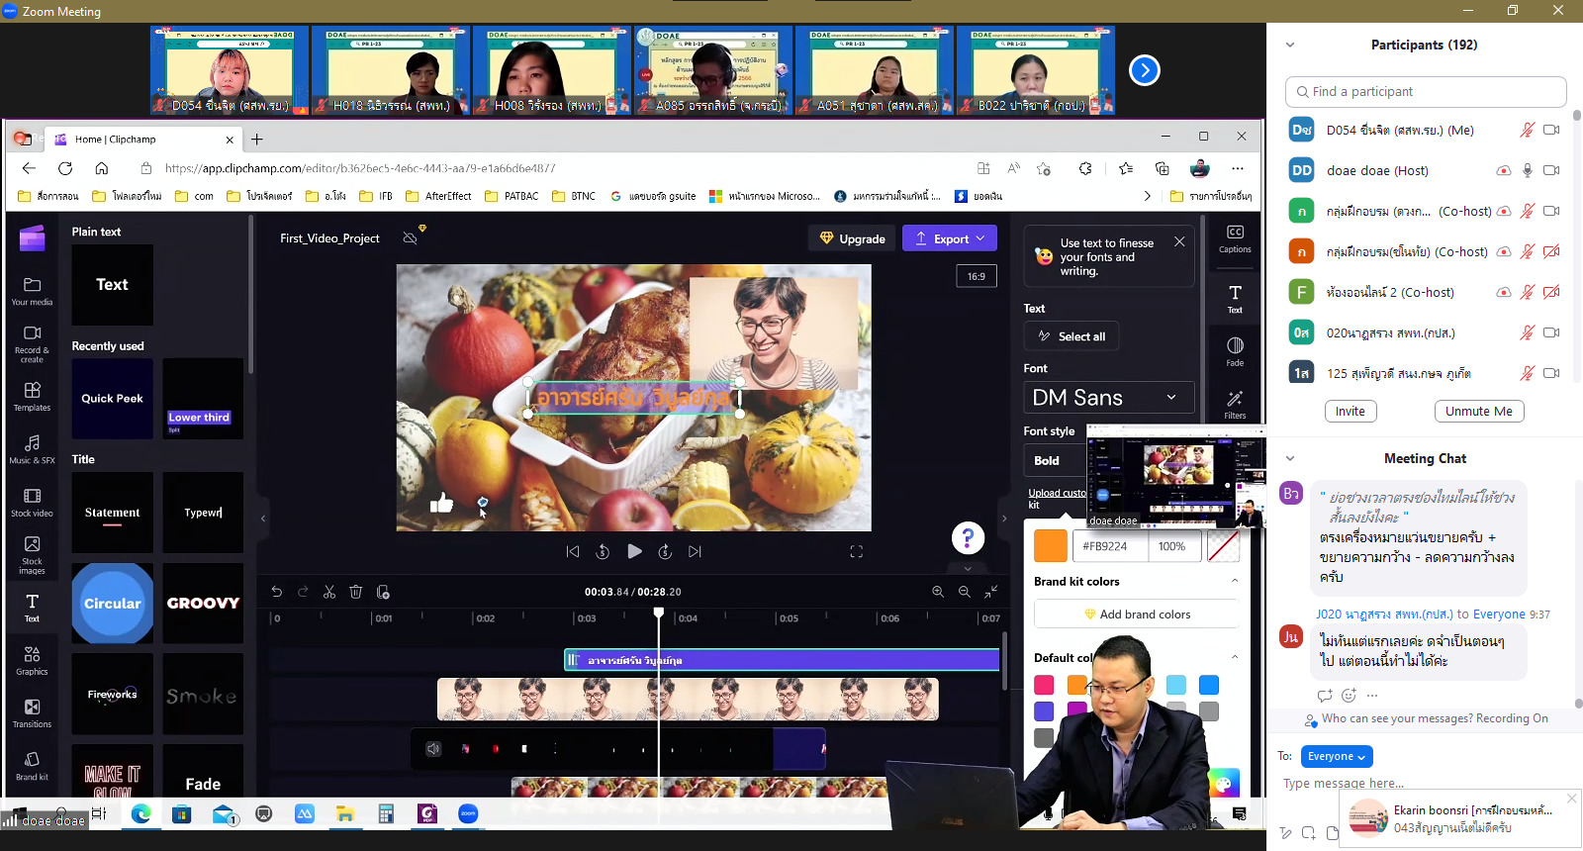
Task: Open Record & create sidebar tool
Action: coord(32,343)
